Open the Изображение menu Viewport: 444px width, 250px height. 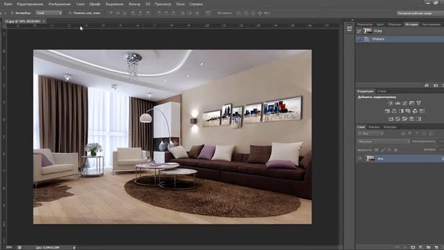(x=60, y=4)
